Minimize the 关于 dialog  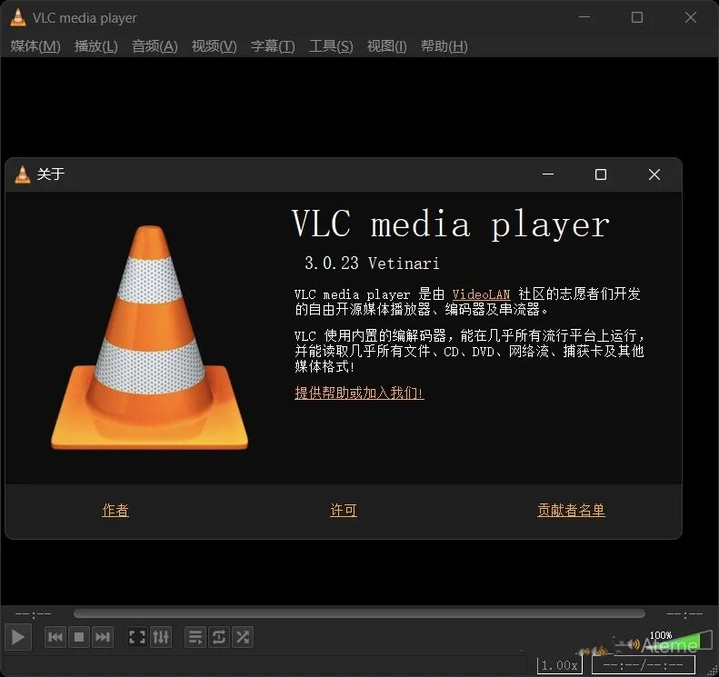(548, 174)
